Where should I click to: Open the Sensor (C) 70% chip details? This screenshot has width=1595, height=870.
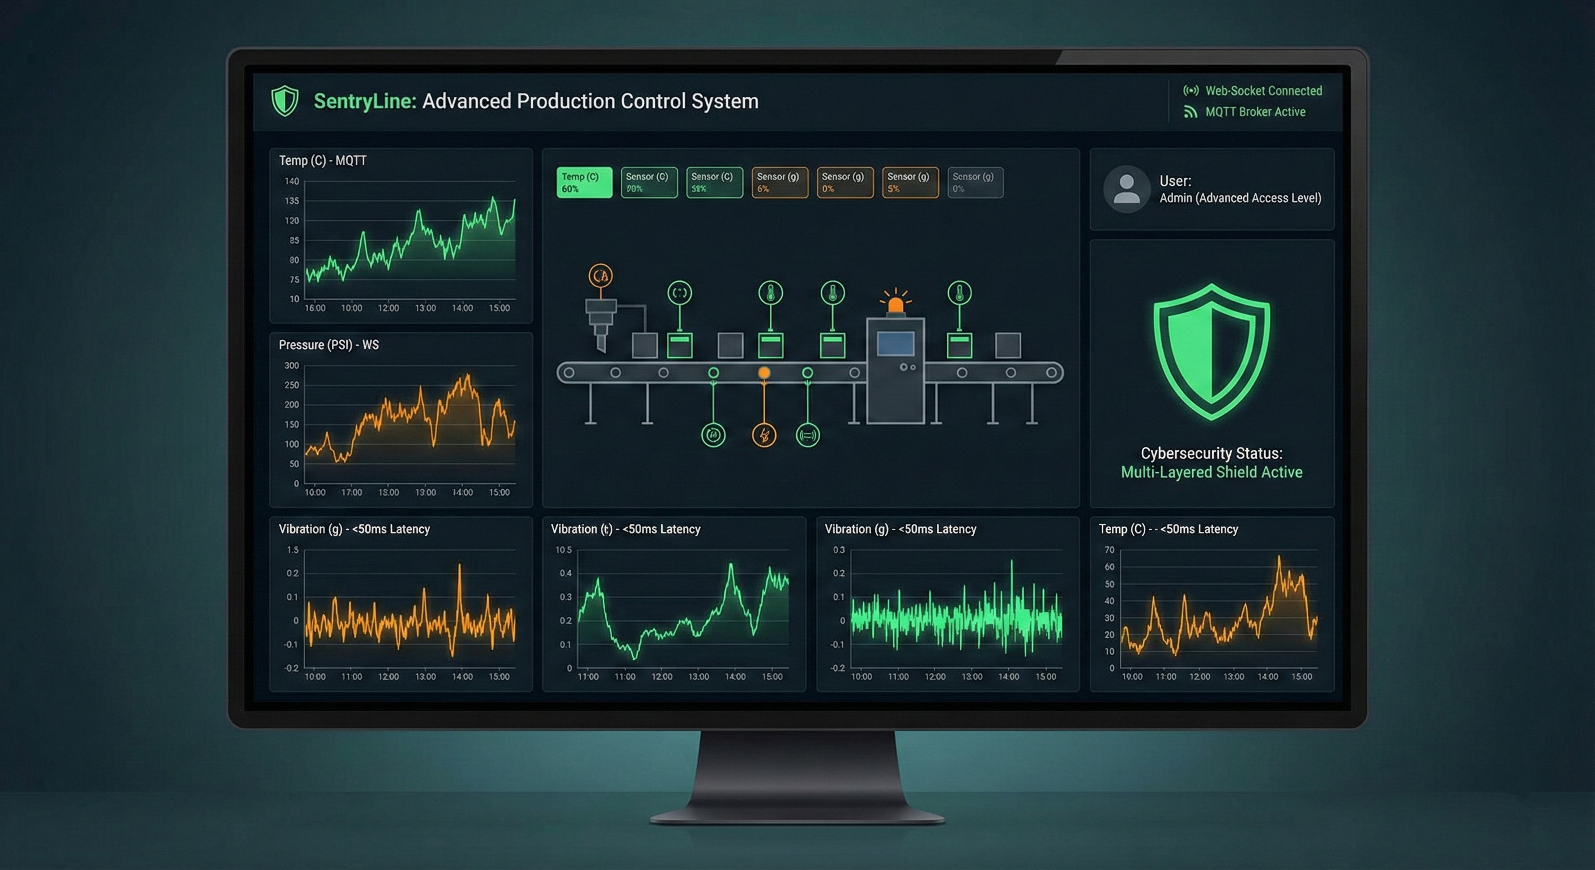649,181
